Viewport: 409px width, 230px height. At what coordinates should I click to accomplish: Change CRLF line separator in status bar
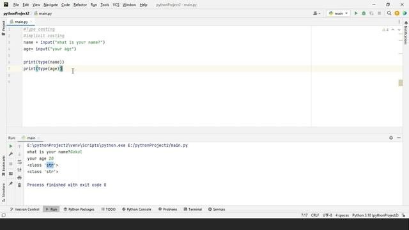(x=315, y=215)
